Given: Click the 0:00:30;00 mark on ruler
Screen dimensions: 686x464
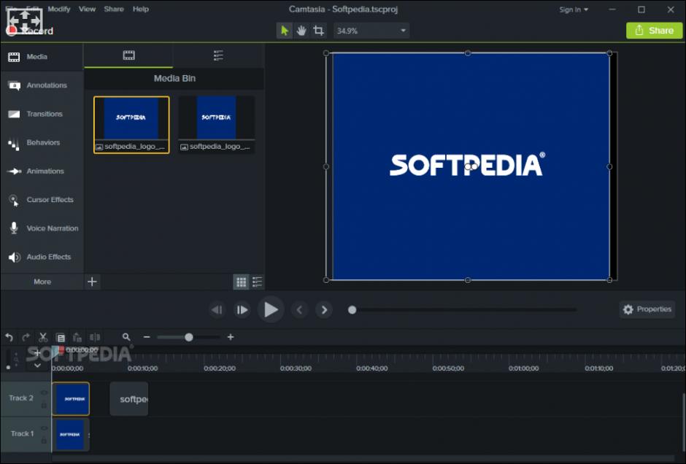Looking at the screenshot, I should [296, 368].
